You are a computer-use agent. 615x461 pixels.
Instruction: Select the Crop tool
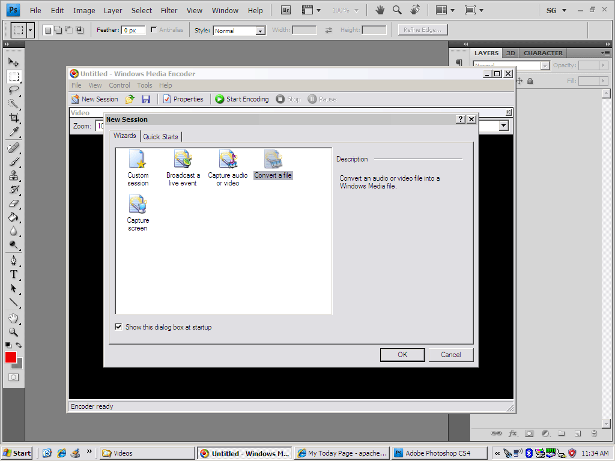tap(14, 118)
